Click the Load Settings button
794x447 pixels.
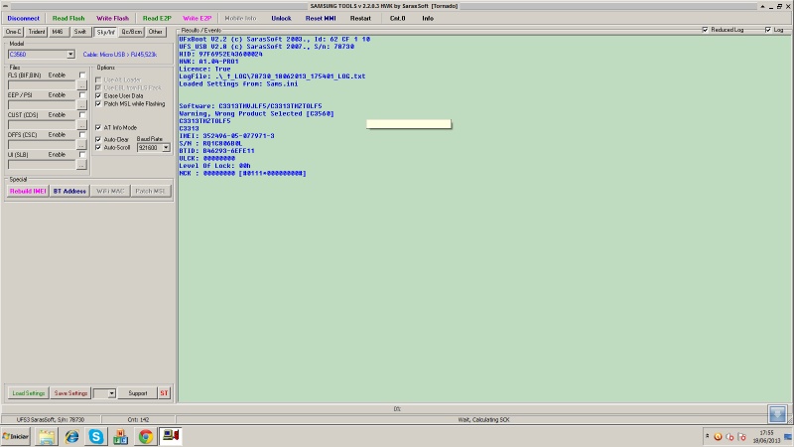(29, 393)
